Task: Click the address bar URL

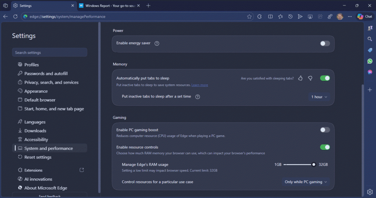Action: tap(68, 16)
